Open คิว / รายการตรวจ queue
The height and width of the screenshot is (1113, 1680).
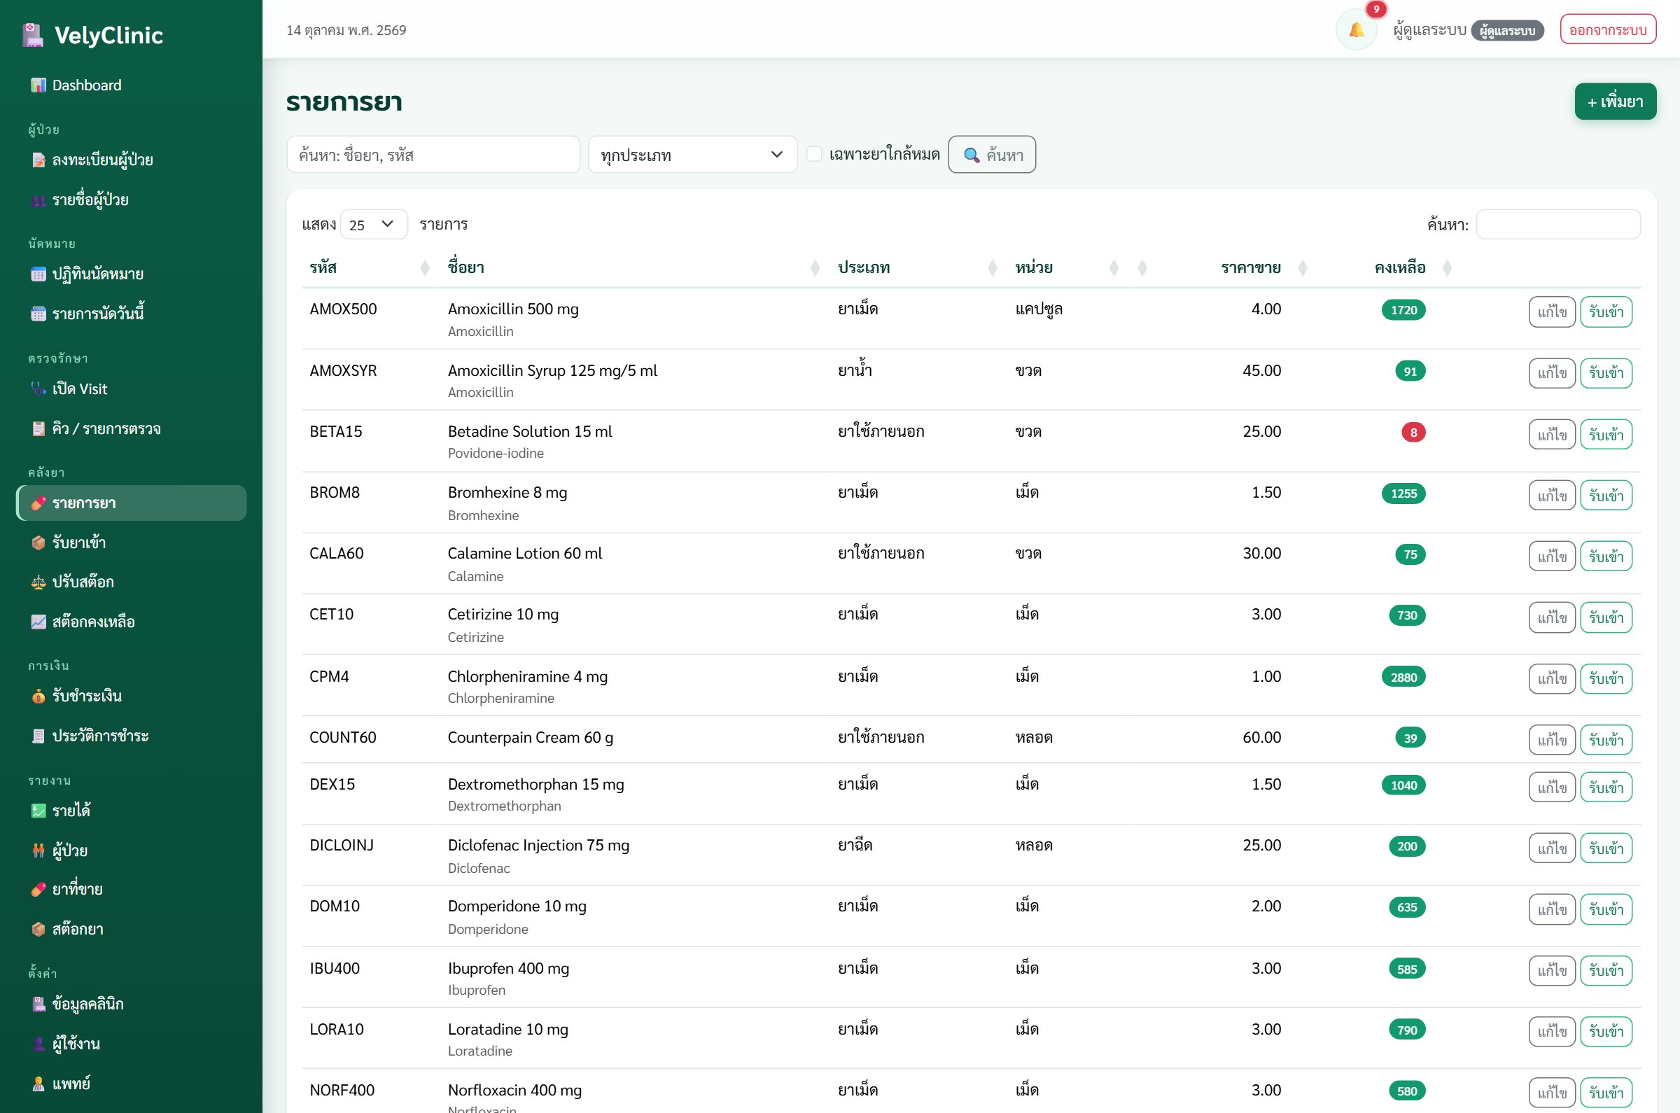[132, 428]
